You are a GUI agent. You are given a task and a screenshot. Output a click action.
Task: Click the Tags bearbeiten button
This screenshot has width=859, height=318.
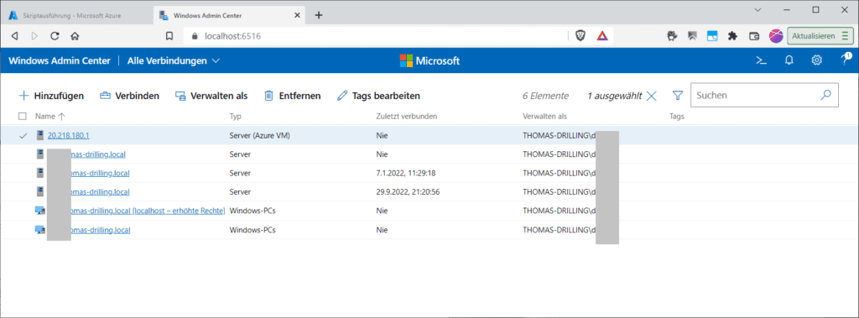378,96
